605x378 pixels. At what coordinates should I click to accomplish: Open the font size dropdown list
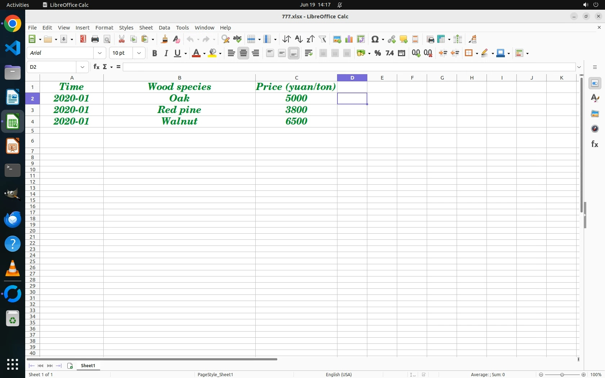(x=139, y=53)
